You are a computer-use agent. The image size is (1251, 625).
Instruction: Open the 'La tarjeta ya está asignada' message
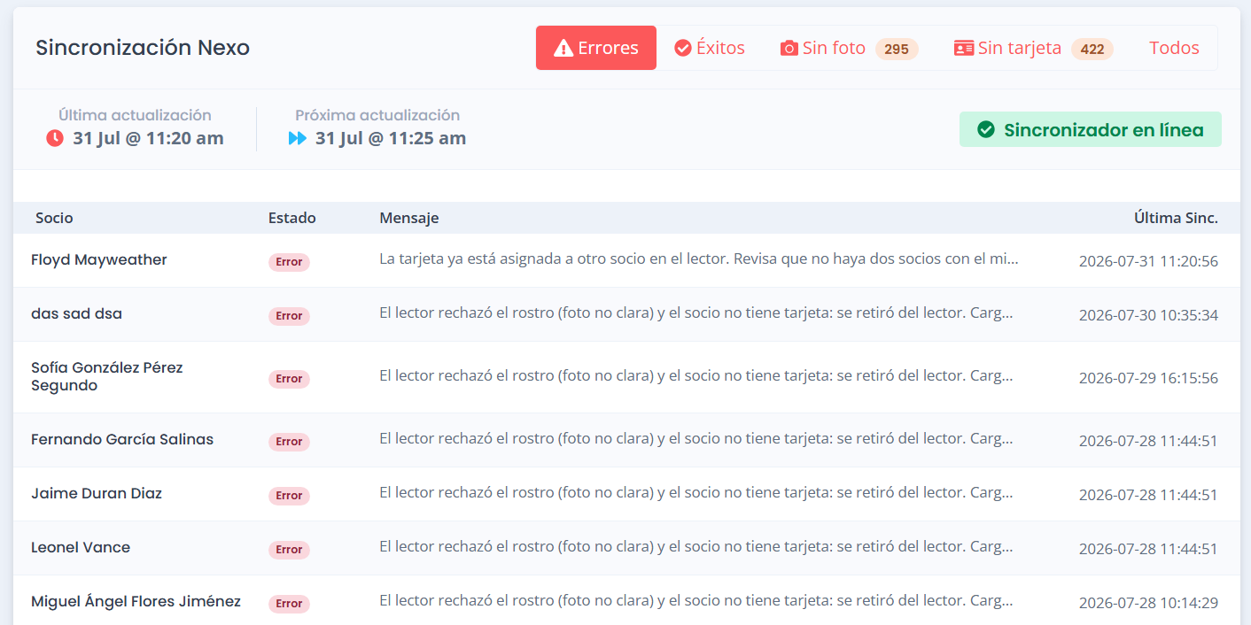699,258
